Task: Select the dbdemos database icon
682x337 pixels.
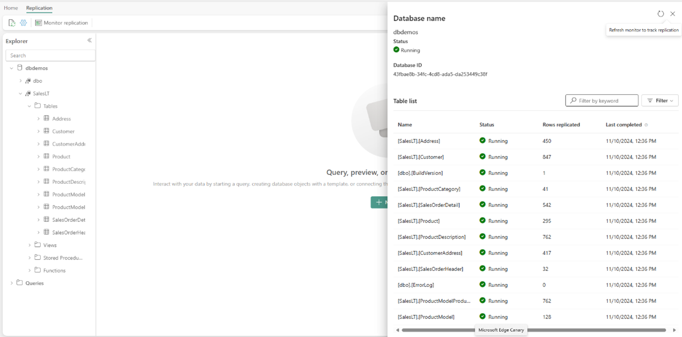Action: tap(20, 68)
